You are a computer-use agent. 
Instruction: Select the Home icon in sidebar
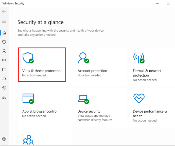pyautogui.click(x=4, y=33)
